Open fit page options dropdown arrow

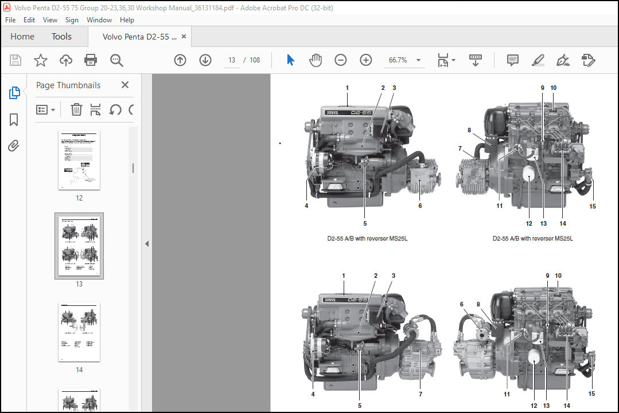(453, 60)
